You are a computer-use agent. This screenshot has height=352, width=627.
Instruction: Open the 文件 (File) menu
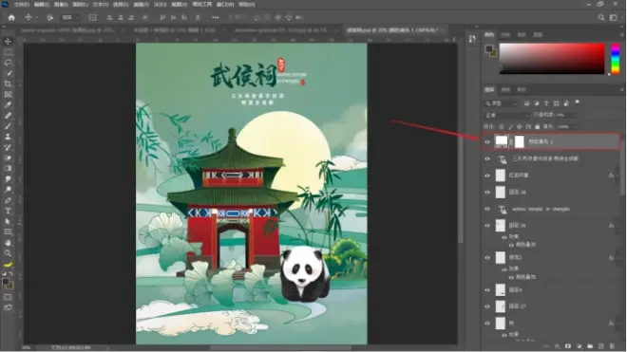pyautogui.click(x=21, y=5)
